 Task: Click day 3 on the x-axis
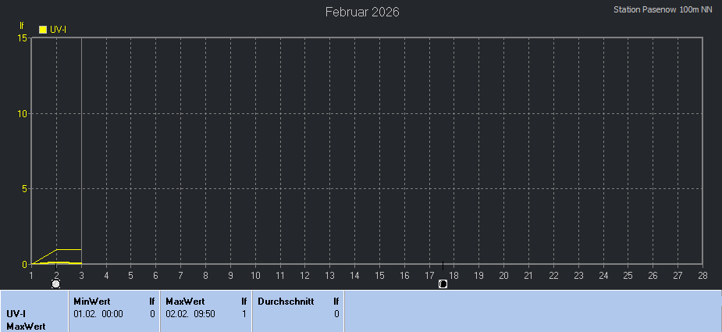coord(81,275)
